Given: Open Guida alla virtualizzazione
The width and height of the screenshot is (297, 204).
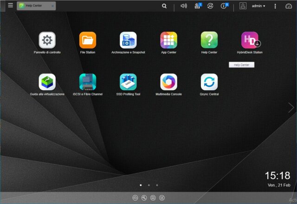Looking at the screenshot, I should (47, 82).
